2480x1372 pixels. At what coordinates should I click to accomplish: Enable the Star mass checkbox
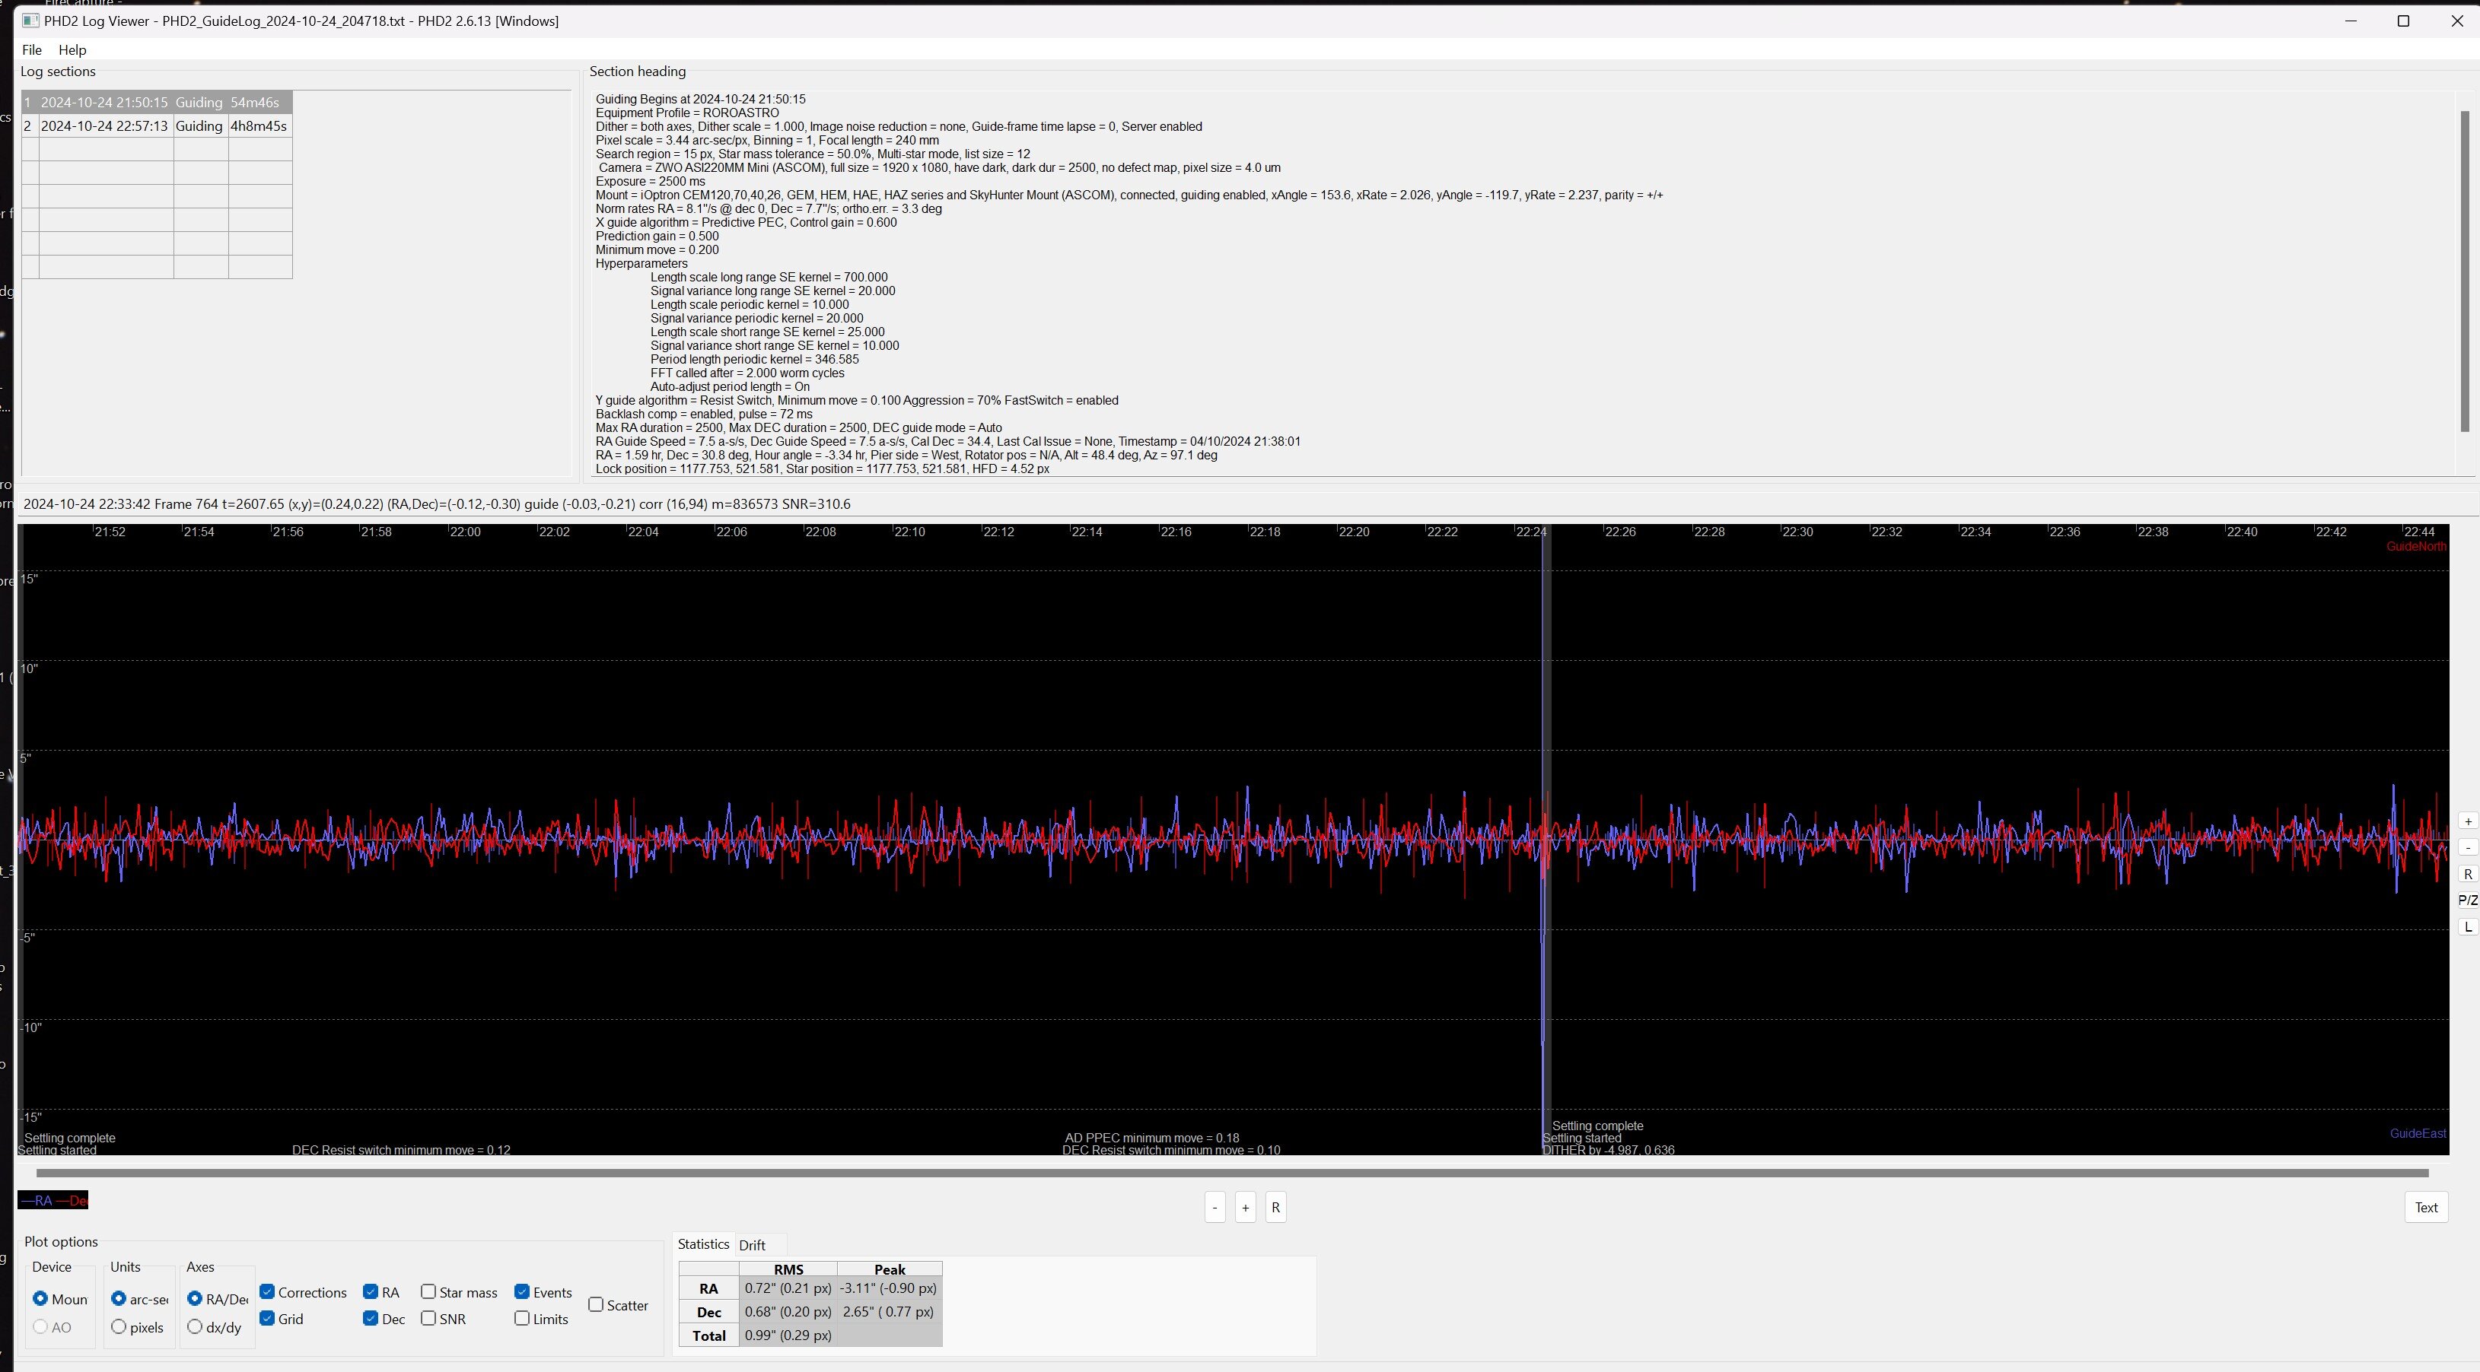(428, 1291)
